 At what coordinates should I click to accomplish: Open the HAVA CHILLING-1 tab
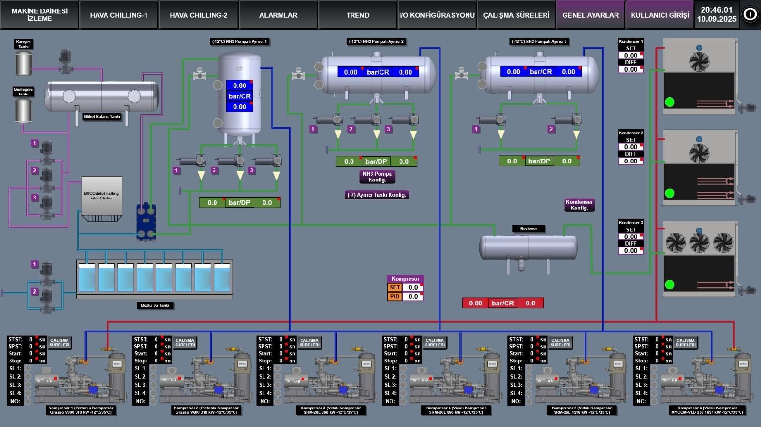119,15
